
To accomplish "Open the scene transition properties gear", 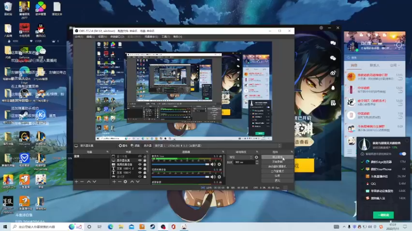I will [256, 157].
